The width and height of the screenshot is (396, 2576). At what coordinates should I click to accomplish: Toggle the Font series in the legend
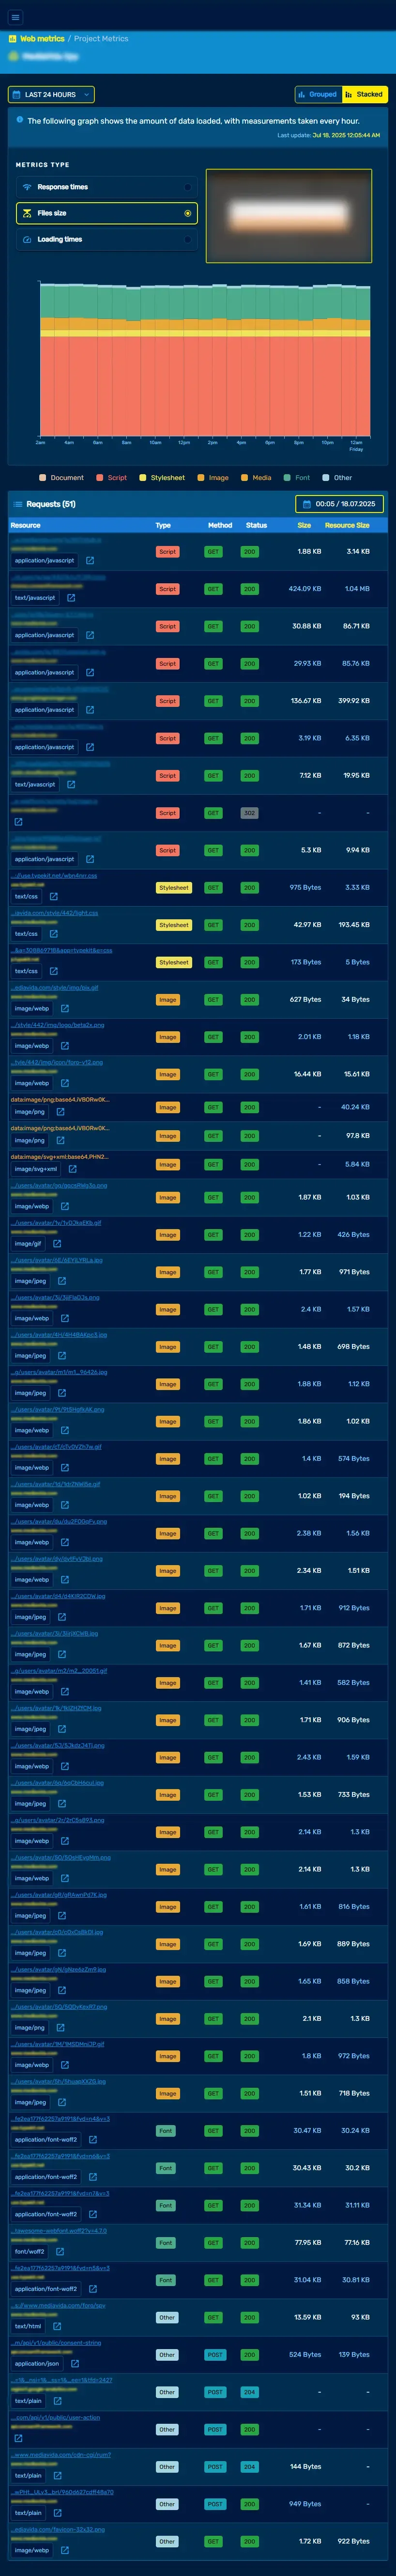pos(296,478)
